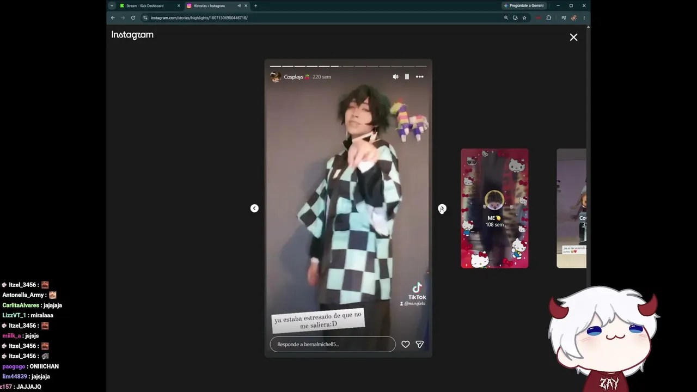The image size is (697, 392).
Task: Click the TikTok watermark logo in story
Action: pos(417,291)
